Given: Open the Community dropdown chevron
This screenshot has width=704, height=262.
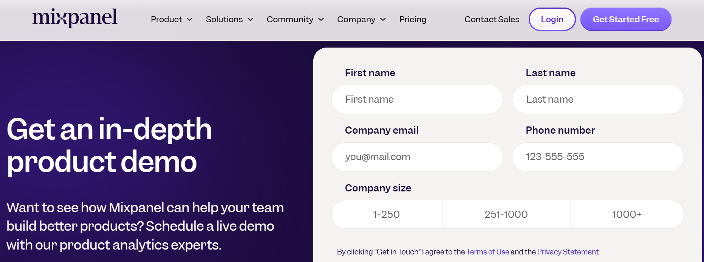Looking at the screenshot, I should point(321,20).
